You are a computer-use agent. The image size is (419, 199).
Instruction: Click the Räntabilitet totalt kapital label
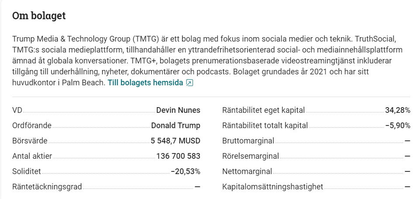(265, 126)
